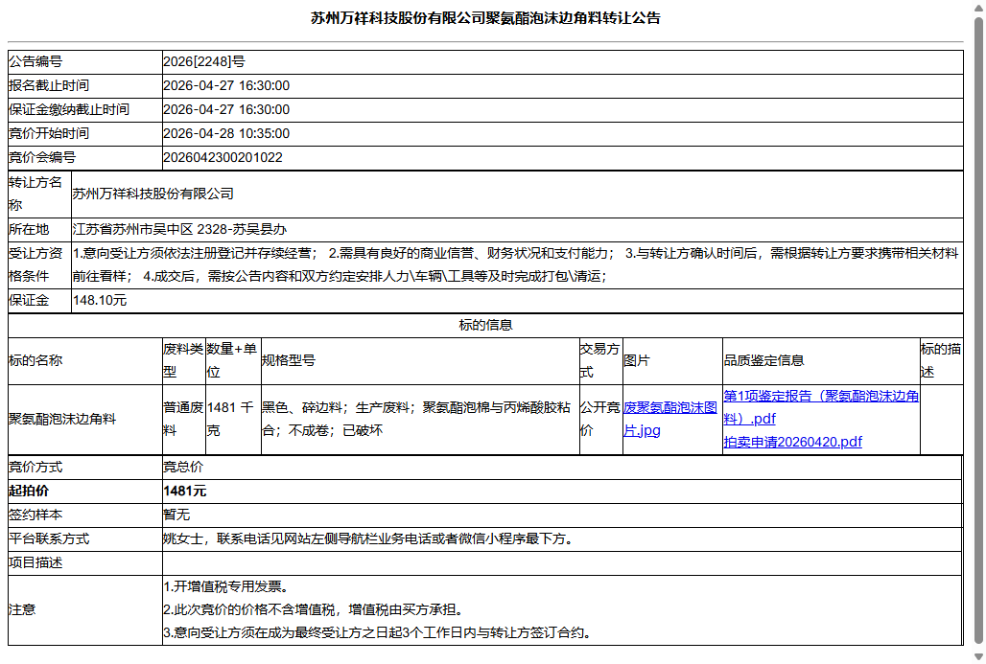This screenshot has width=986, height=664.
Task: Select quantity 1481 千克 cell
Action: coord(233,419)
